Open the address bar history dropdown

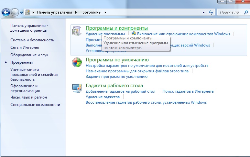(203, 12)
